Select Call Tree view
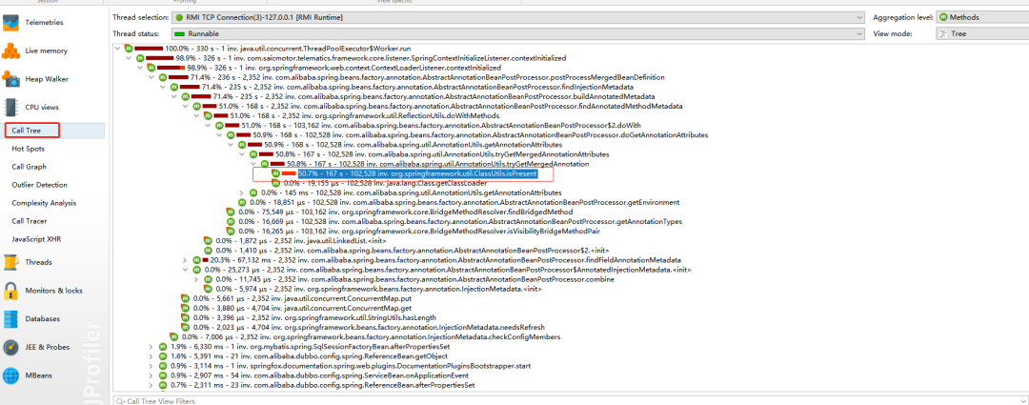1029x405 pixels. [x=27, y=131]
